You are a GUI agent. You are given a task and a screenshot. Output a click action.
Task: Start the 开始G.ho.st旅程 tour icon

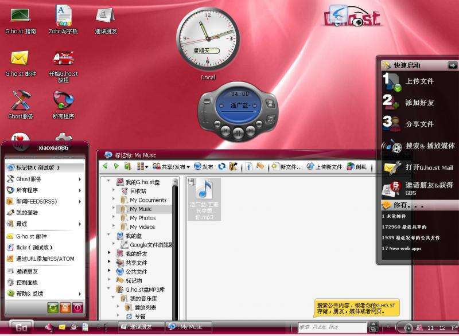click(x=63, y=67)
